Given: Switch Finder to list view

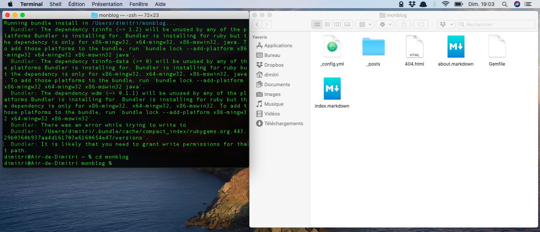Looking at the screenshot, I should [x=327, y=24].
